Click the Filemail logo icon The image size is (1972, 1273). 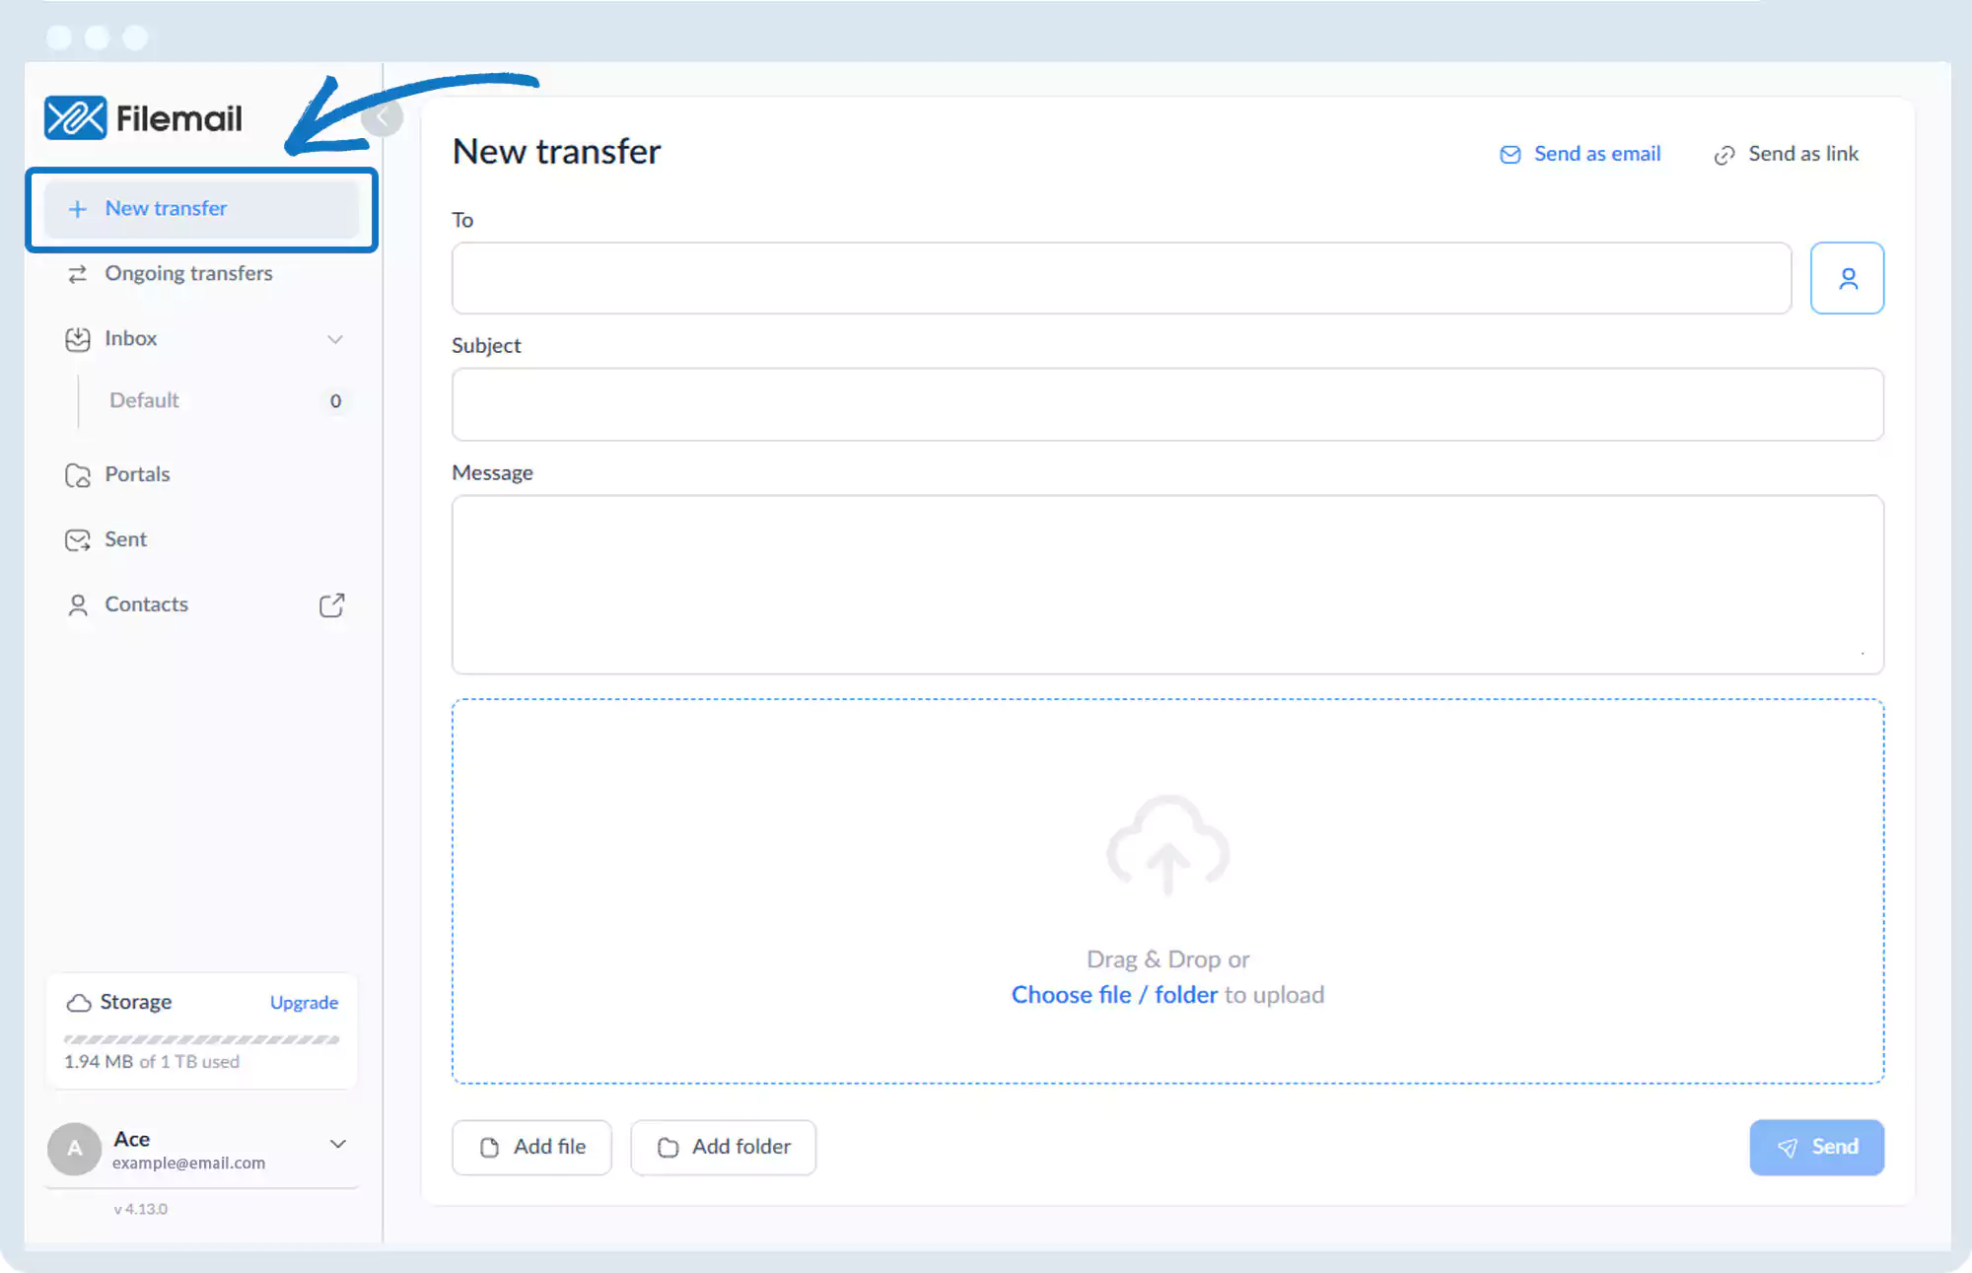(x=75, y=118)
